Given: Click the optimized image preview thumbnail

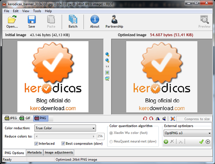Looking at the screenshot, I should coord(162,77).
